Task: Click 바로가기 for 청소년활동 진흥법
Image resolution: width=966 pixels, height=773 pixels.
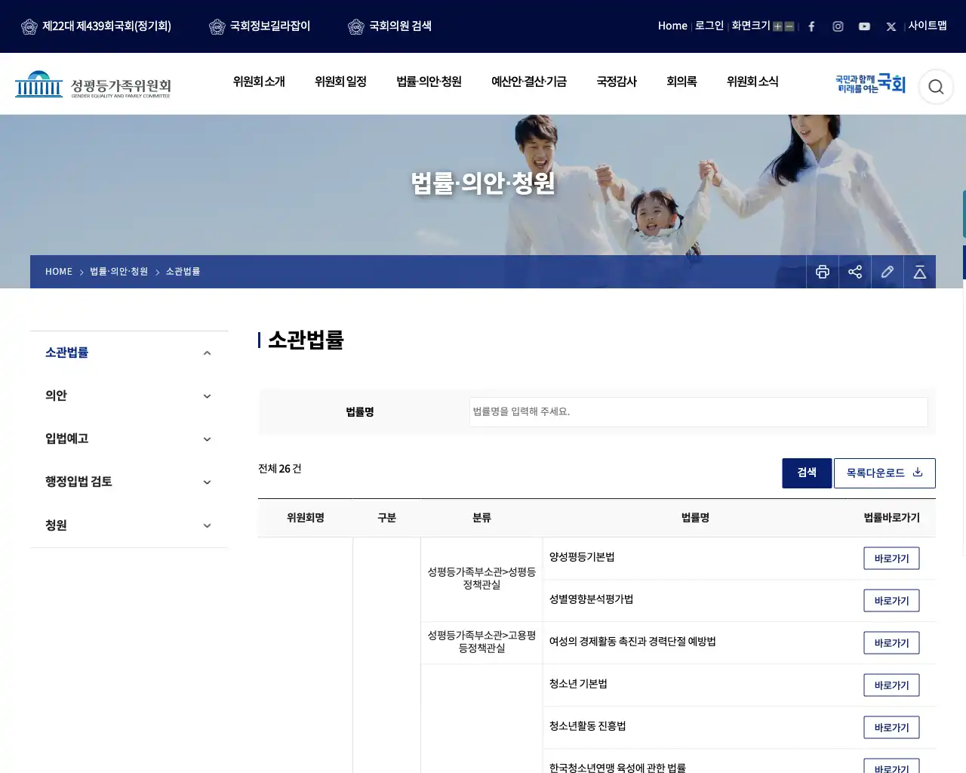Action: (x=891, y=728)
